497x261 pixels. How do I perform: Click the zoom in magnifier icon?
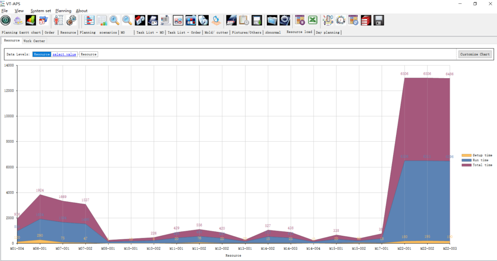[x=115, y=20]
